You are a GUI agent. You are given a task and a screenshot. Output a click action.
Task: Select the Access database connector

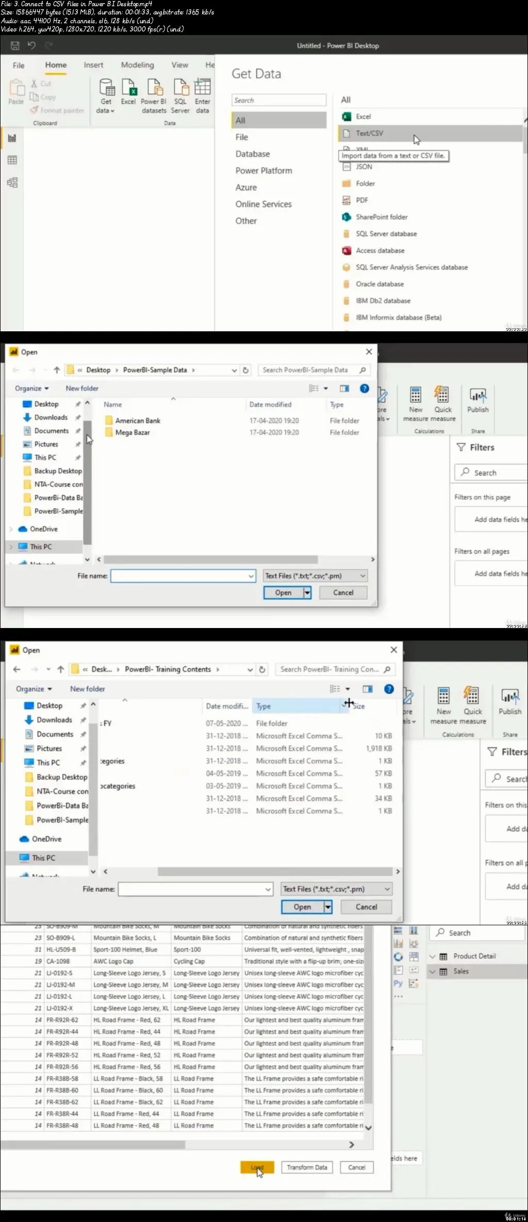(x=380, y=251)
